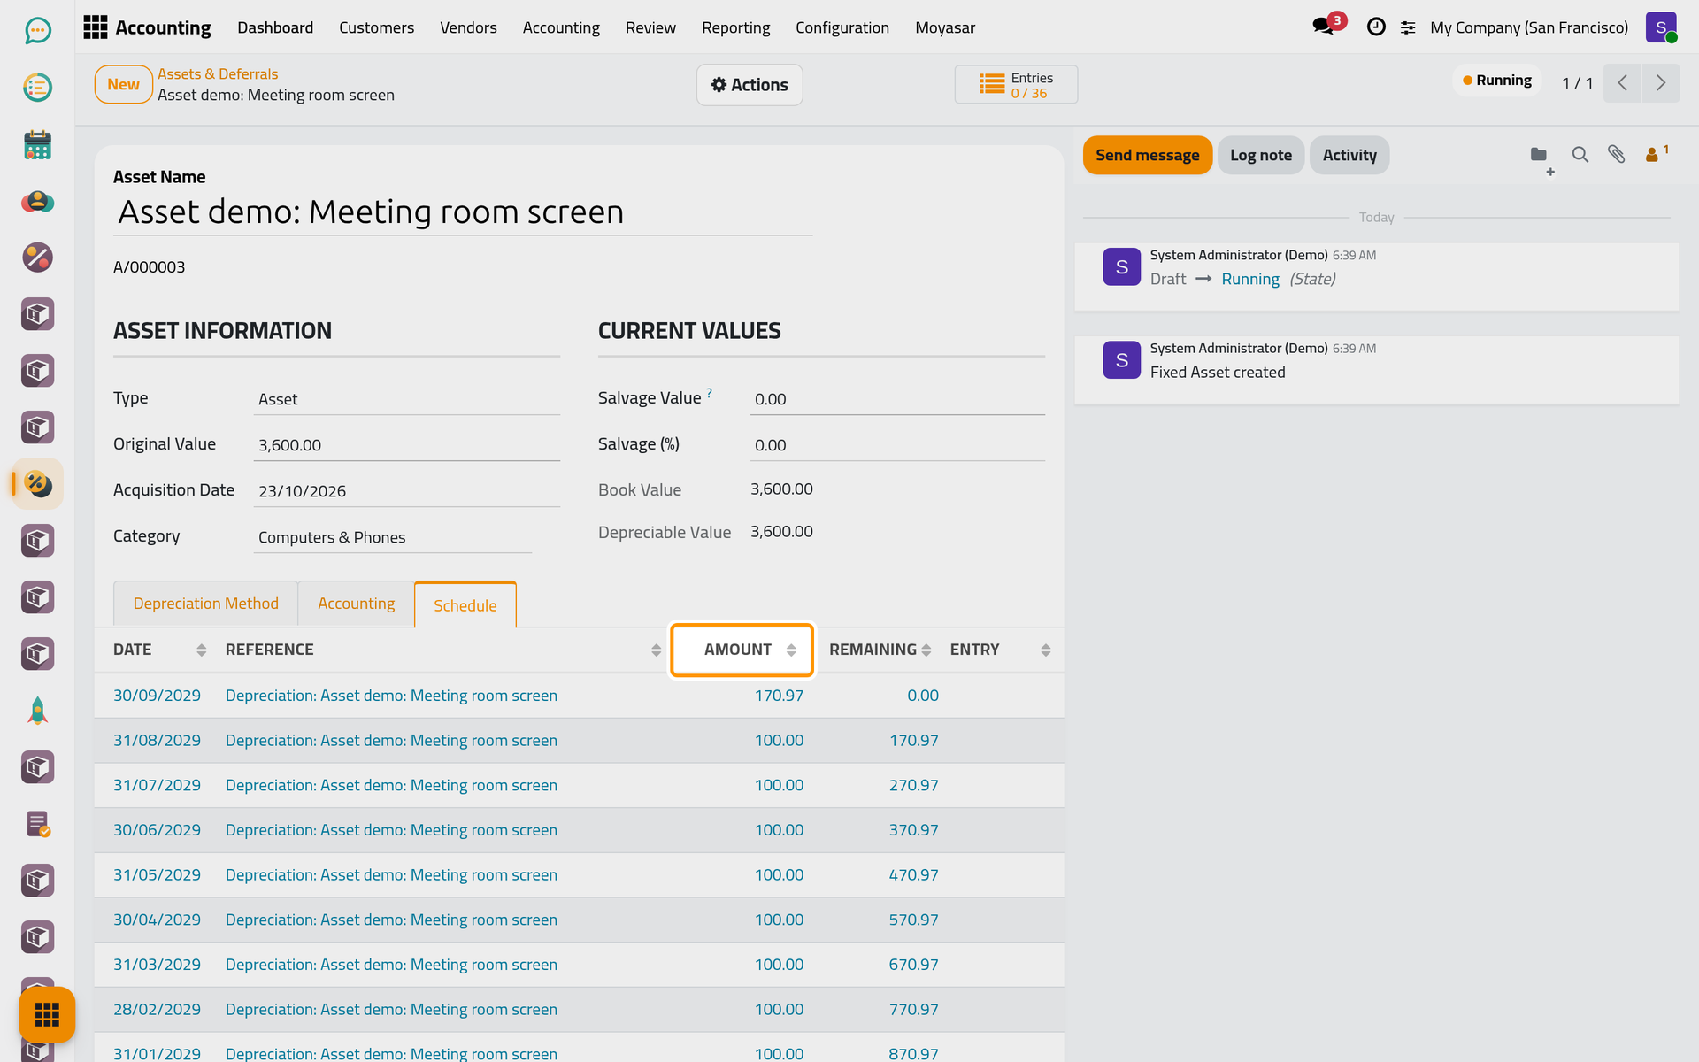Click the settings sliders icon in top bar
The width and height of the screenshot is (1699, 1062).
(1408, 27)
